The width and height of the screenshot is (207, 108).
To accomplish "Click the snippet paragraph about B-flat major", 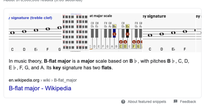I will [101, 64].
